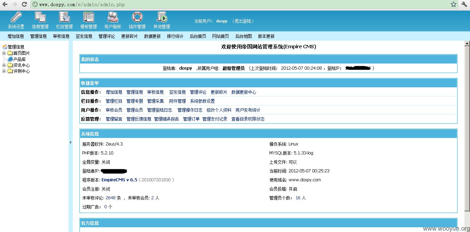Screen dimensions: 470x232
Task: Select 版本更新 in submenu bar
Action: [266, 36]
